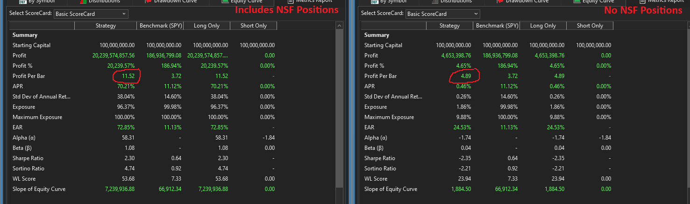The width and height of the screenshot is (690, 204).
Task: Switch to Distributions tab in Includes NSF panel
Action: (100, 2)
